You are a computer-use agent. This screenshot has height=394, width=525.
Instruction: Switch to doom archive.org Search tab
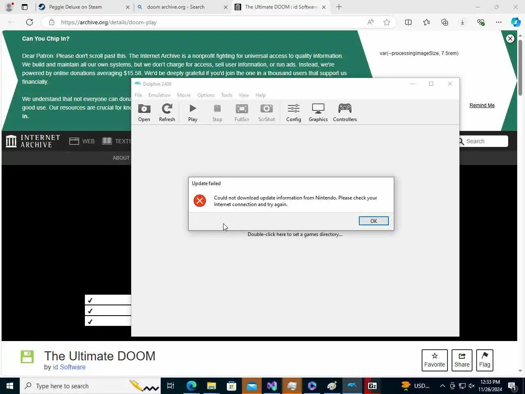pyautogui.click(x=183, y=7)
